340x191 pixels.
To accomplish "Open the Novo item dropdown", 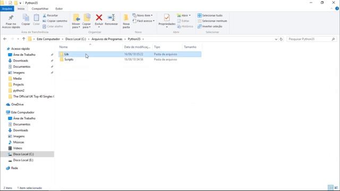I will tap(142, 15).
